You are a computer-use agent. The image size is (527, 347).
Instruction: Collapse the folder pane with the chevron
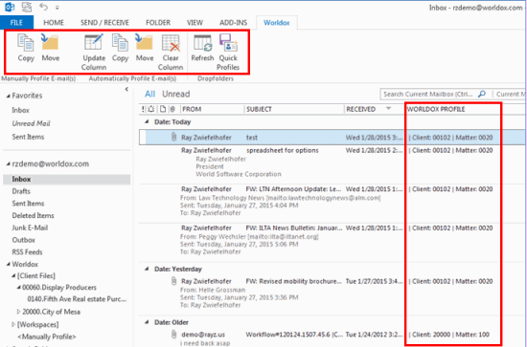(x=126, y=89)
